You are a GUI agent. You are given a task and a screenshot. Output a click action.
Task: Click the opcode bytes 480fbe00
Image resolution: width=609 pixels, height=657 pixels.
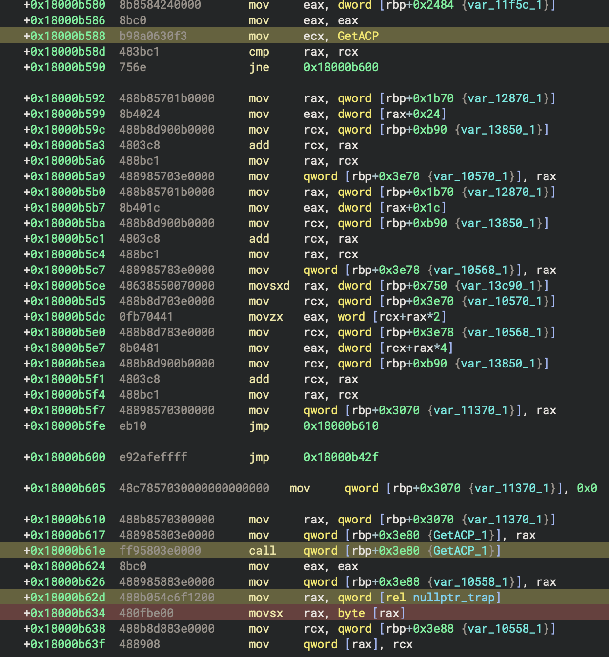pyautogui.click(x=146, y=613)
